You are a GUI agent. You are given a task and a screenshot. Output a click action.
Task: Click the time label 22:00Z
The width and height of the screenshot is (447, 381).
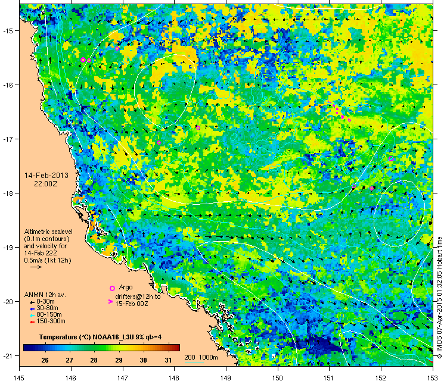pos(46,184)
